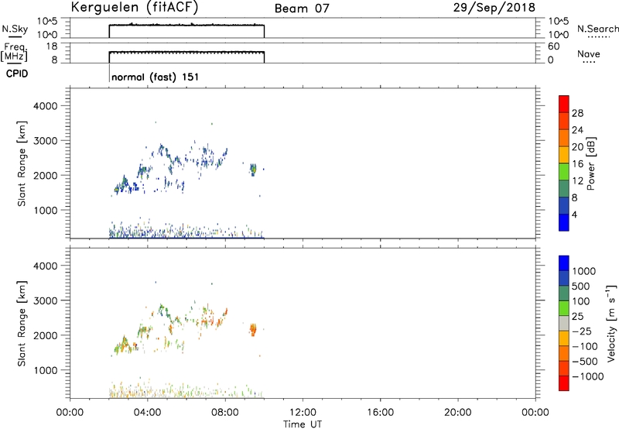Click the Freq. [MHz] axis label
Image resolution: width=619 pixels, height=429 pixels.
14,52
